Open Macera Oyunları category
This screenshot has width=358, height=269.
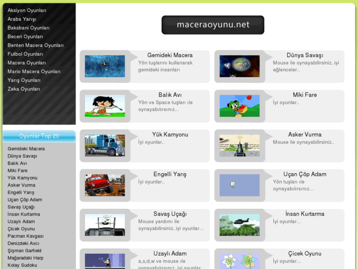(x=27, y=63)
